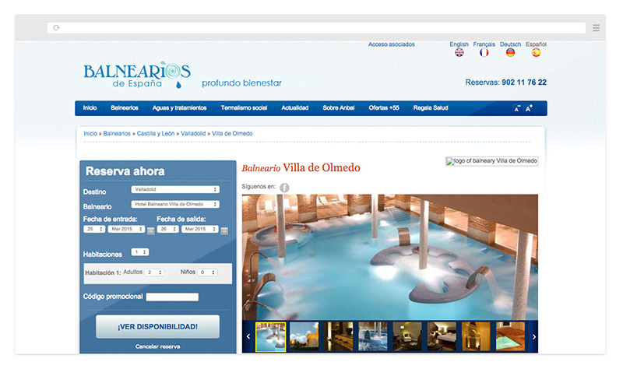Image resolution: width=623 pixels, height=369 pixels.
Task: Click the Balneario Villa de Olmedo heading
Action: pos(301,167)
